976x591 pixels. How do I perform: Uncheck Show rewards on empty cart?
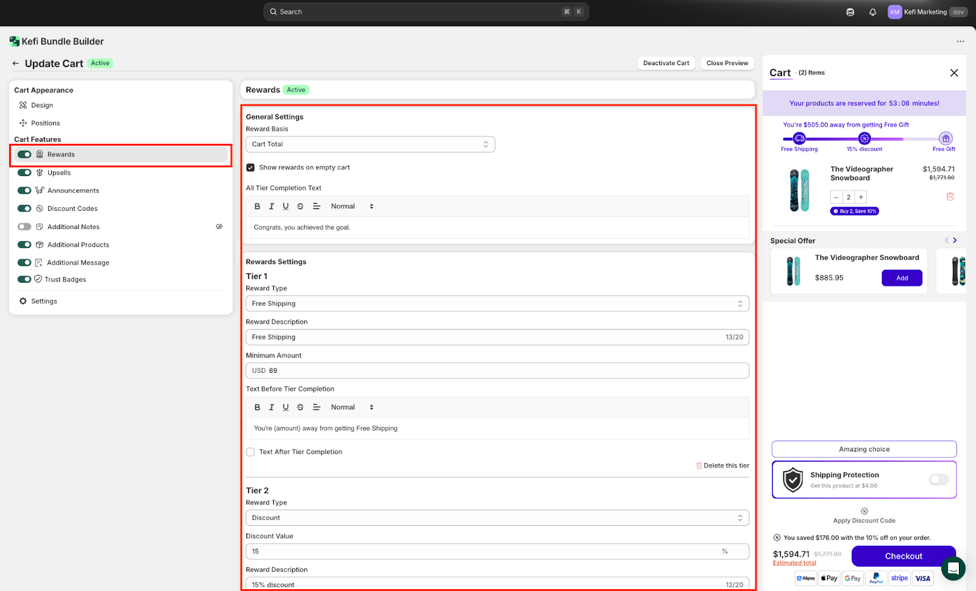coord(251,168)
